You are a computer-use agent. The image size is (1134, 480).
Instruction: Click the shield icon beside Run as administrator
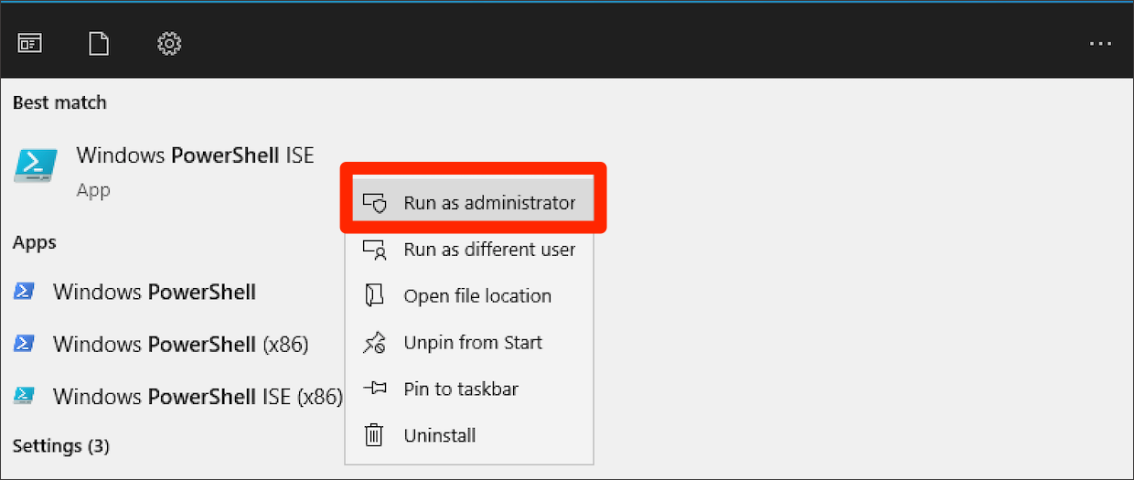coord(374,203)
